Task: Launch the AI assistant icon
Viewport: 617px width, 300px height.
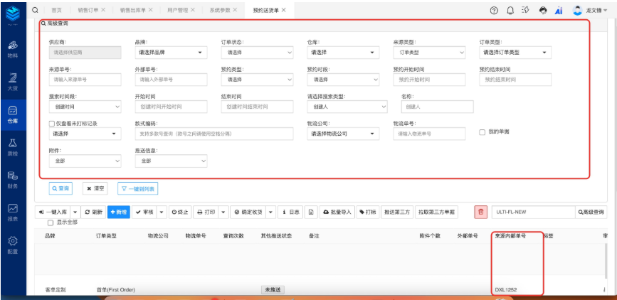Action: pyautogui.click(x=559, y=10)
